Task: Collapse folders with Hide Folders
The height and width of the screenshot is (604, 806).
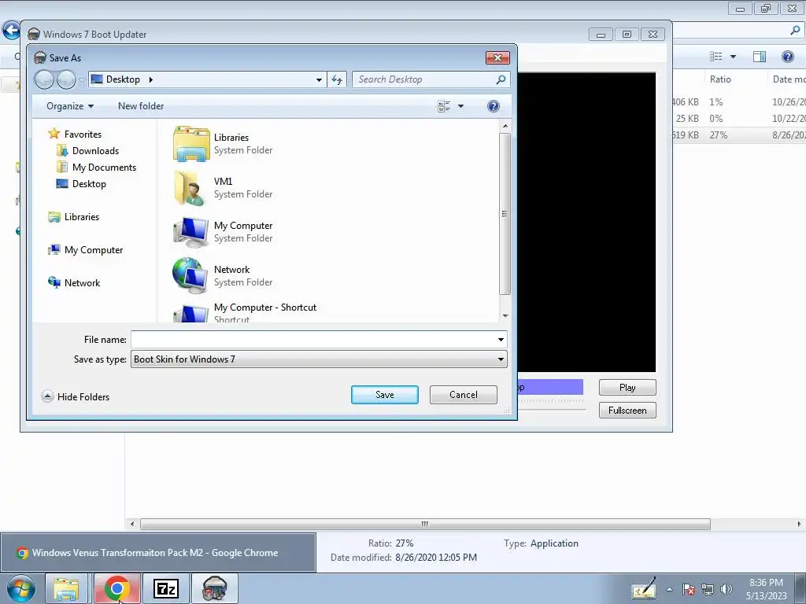Action: pos(76,396)
